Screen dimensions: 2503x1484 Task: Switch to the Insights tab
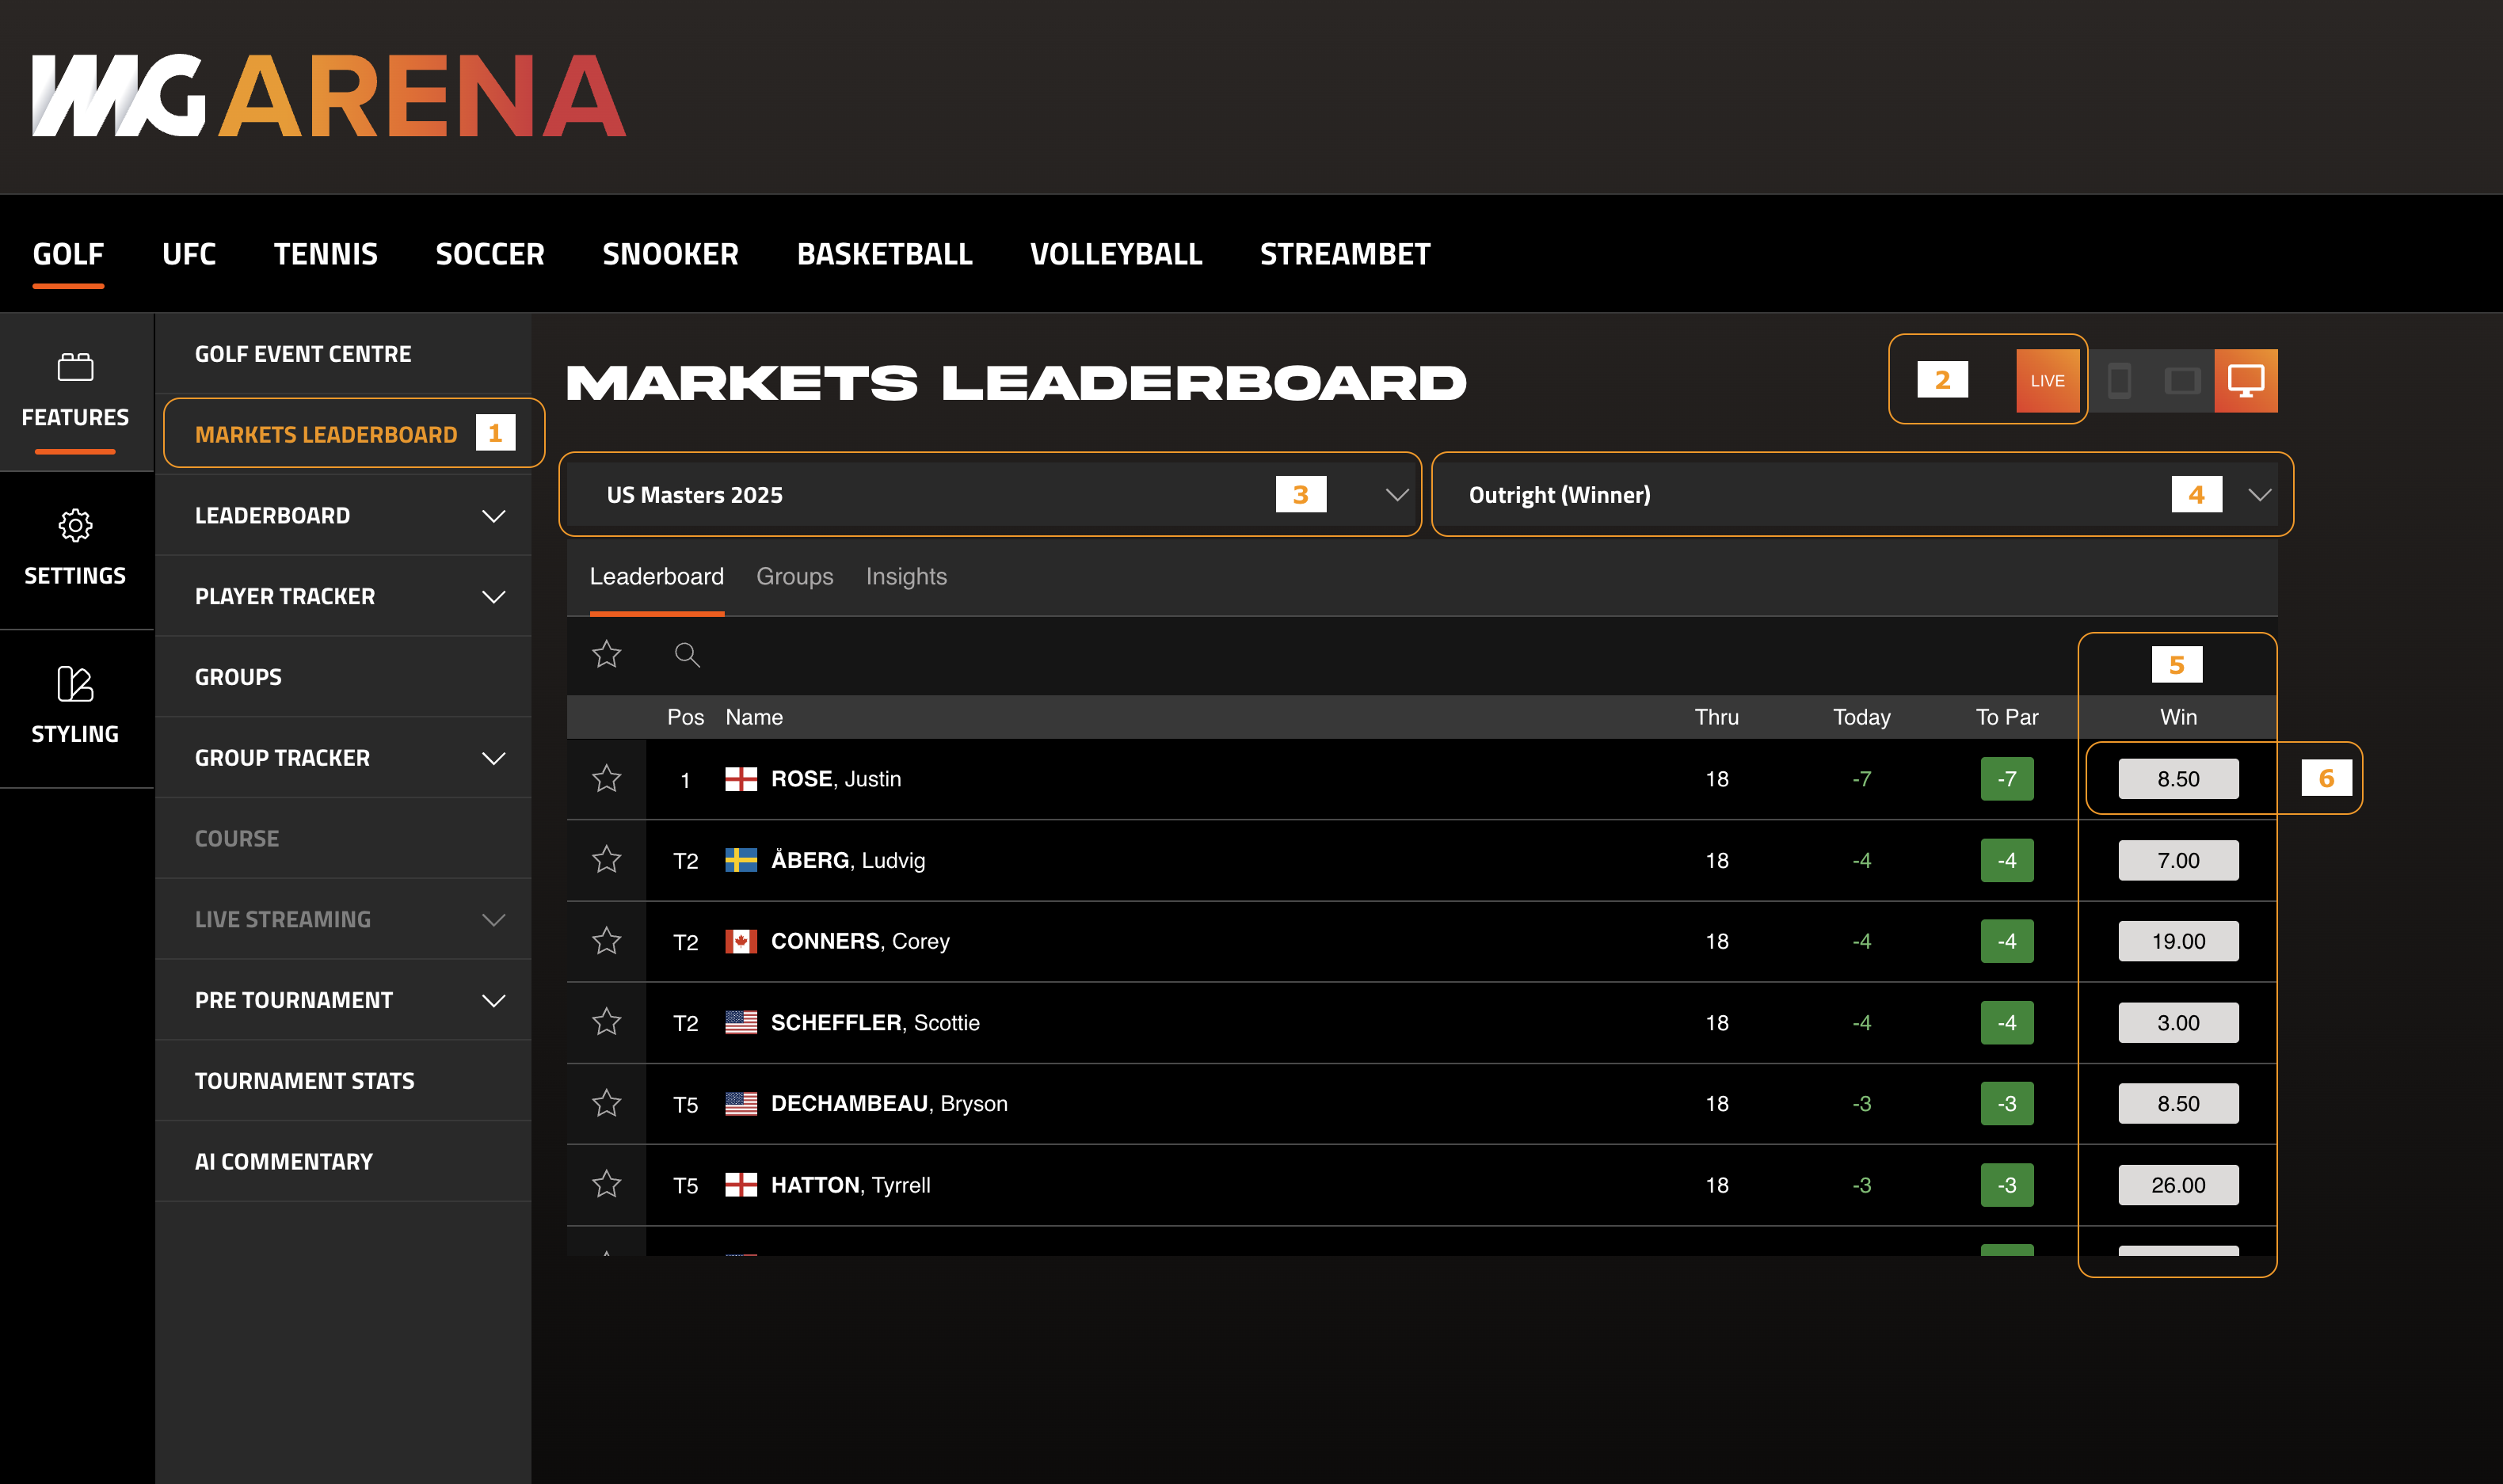pyautogui.click(x=905, y=577)
